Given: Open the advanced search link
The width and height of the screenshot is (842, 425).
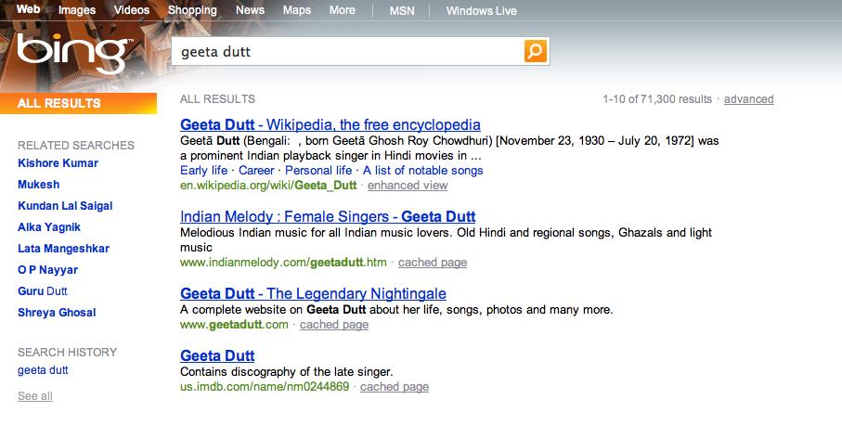Looking at the screenshot, I should (x=748, y=99).
